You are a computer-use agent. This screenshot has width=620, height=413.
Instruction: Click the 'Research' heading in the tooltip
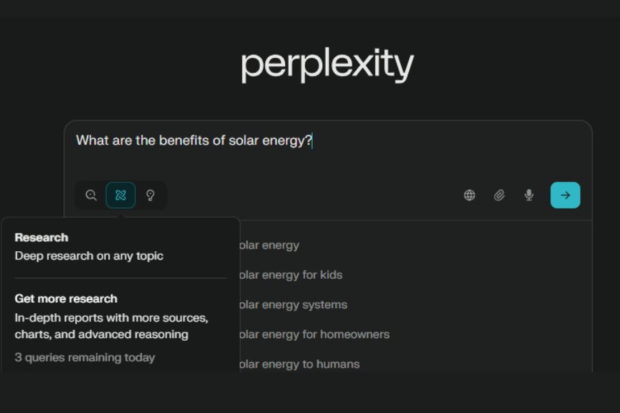coord(41,237)
